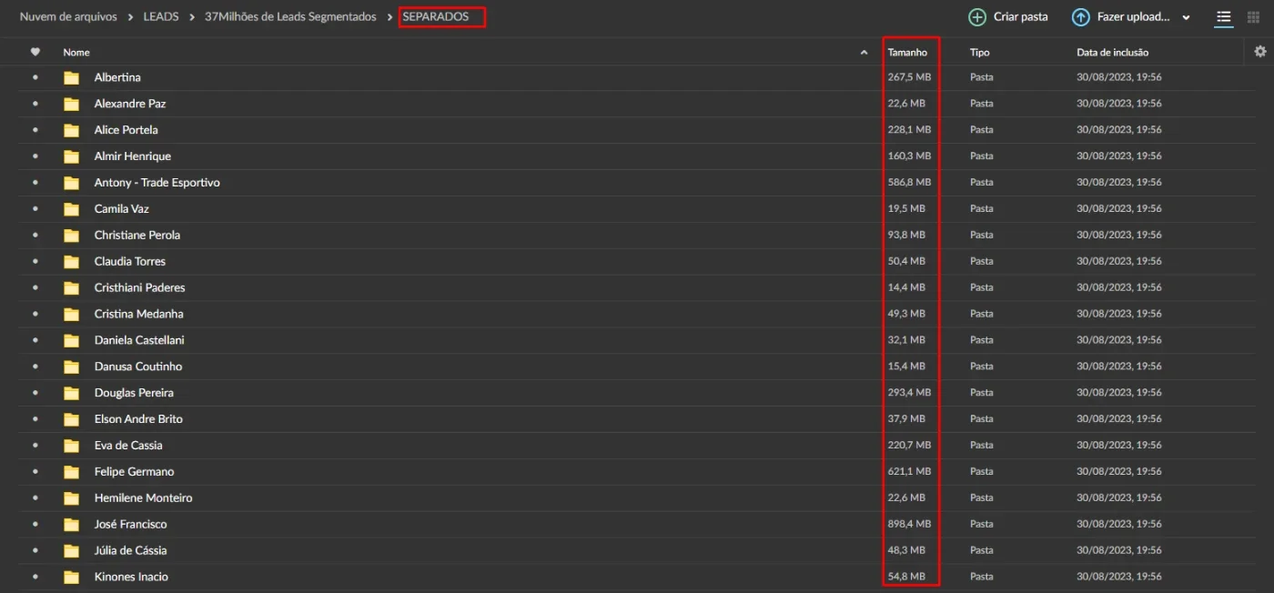Open the column settings gear

pyautogui.click(x=1260, y=52)
